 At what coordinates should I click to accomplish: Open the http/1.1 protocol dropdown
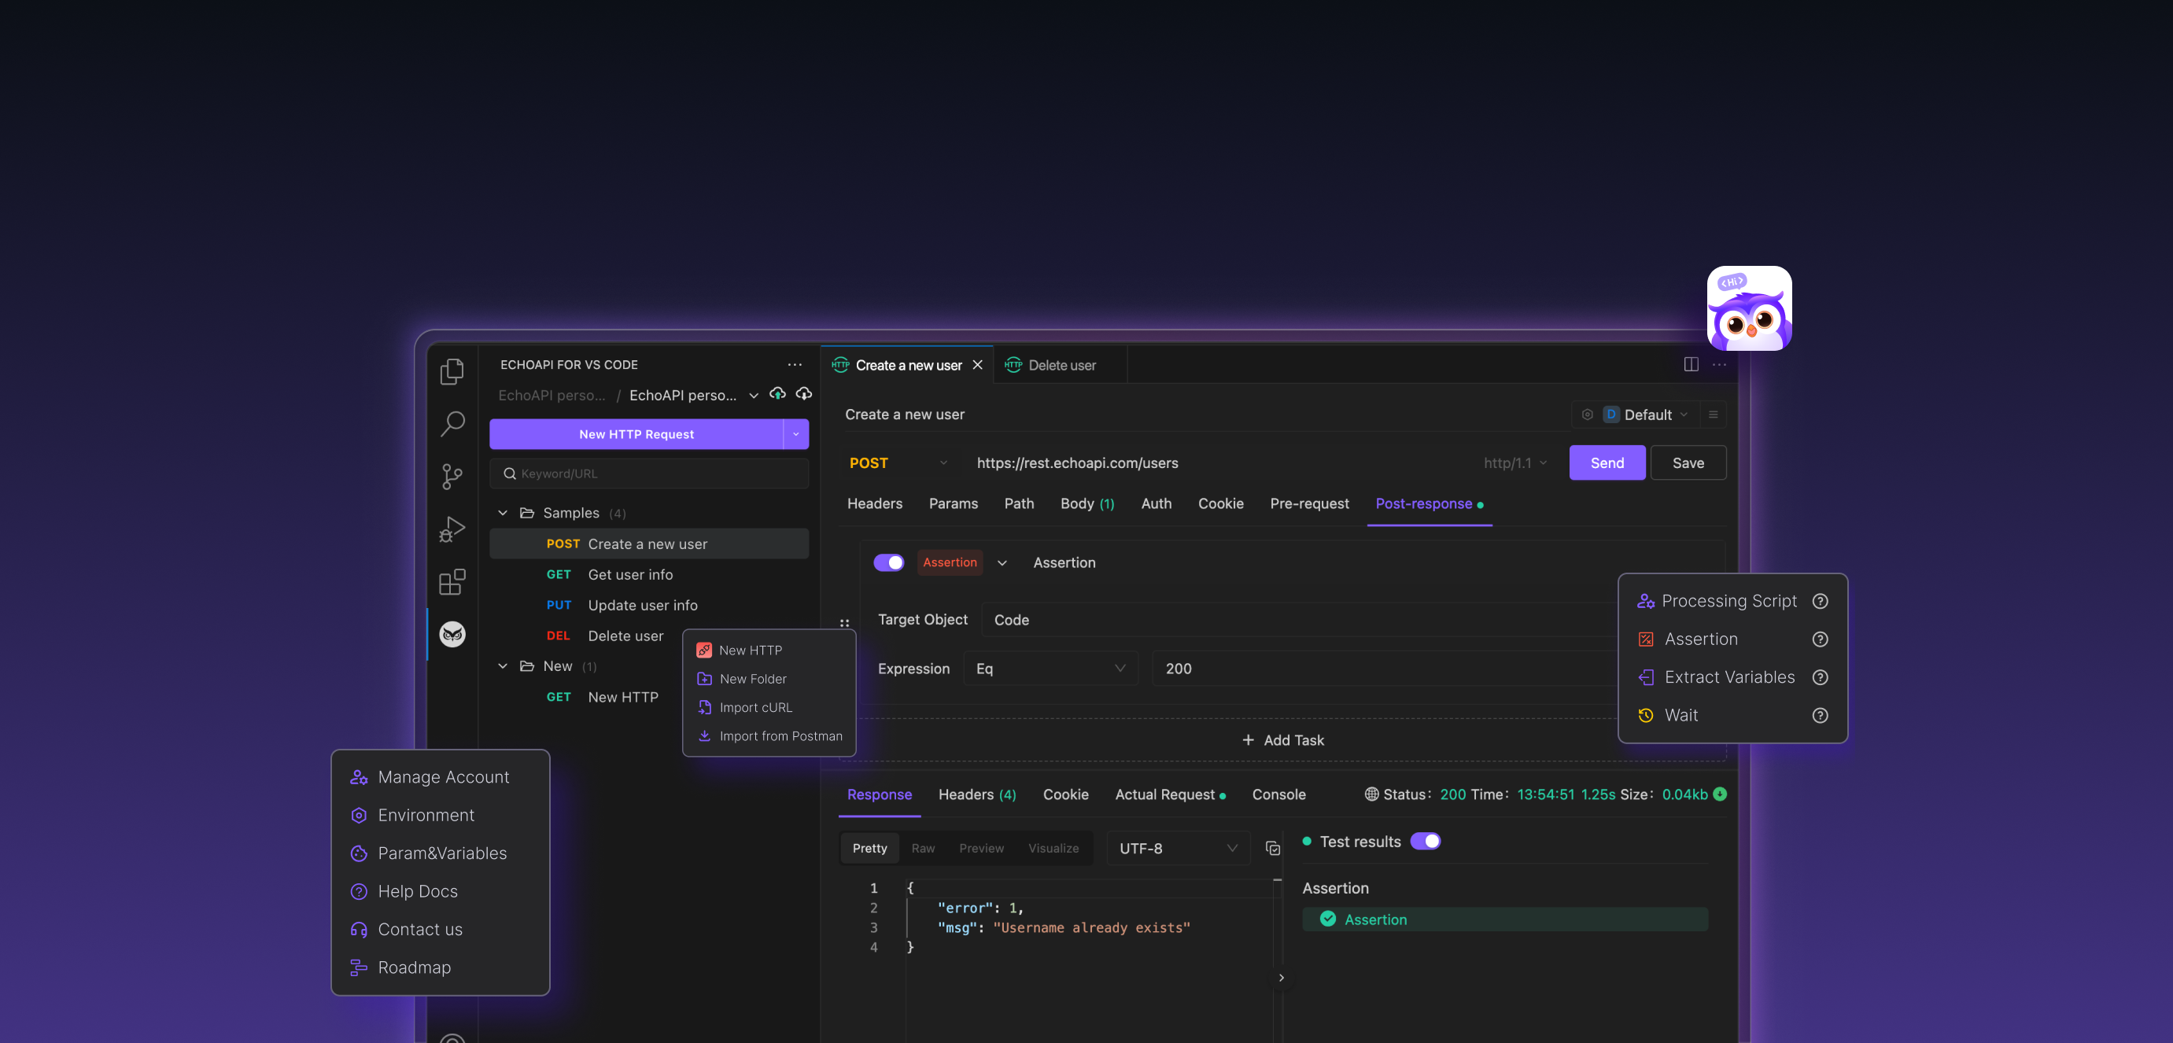1515,463
